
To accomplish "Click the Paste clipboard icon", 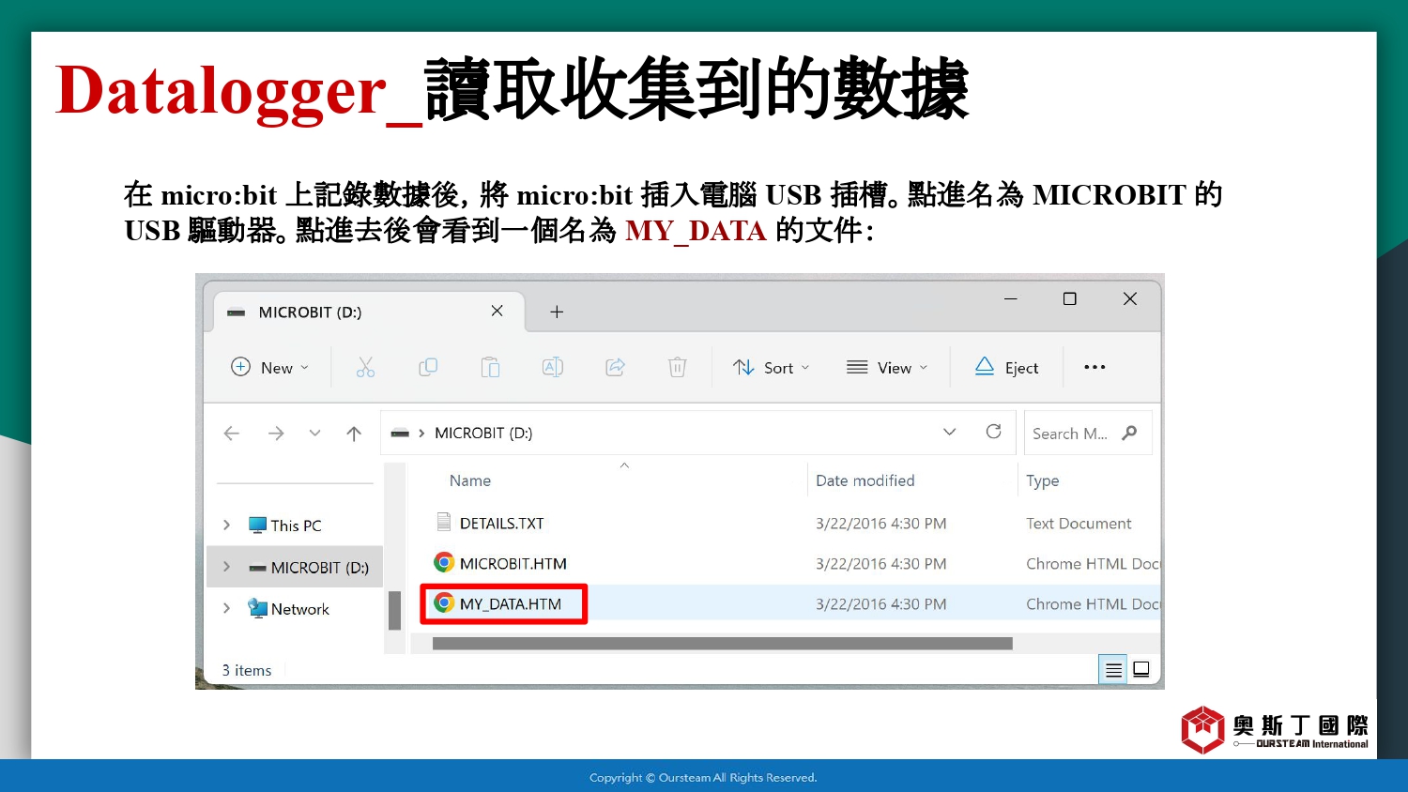I will click(x=490, y=368).
